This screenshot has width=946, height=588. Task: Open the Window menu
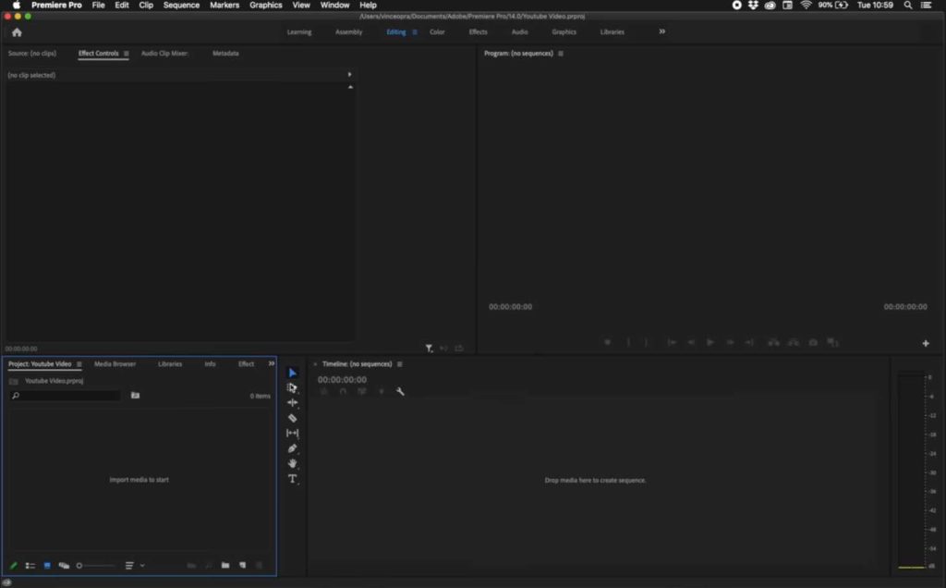334,5
